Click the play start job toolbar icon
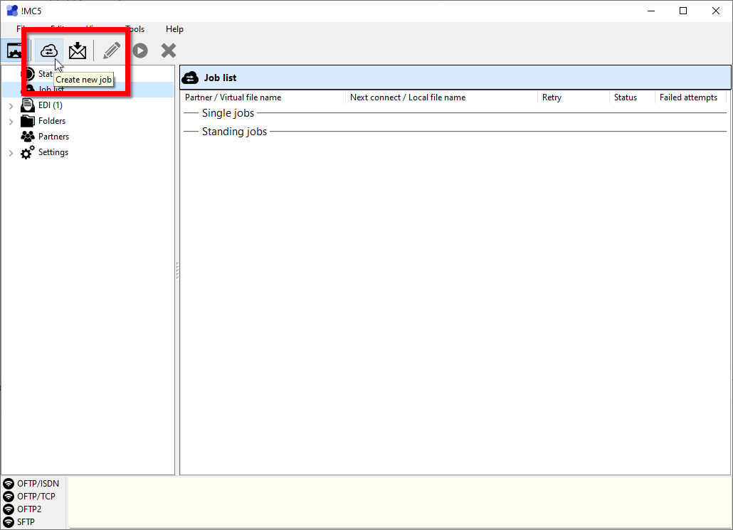The width and height of the screenshot is (733, 530). point(140,51)
